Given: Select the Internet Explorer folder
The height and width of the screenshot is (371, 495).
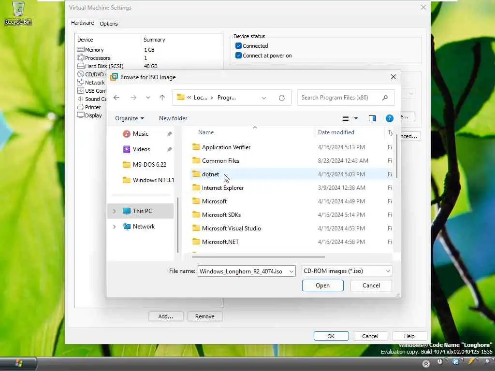Looking at the screenshot, I should tap(222, 188).
